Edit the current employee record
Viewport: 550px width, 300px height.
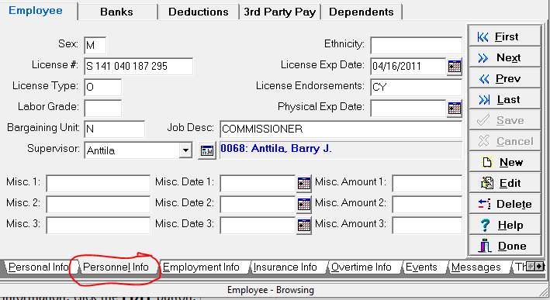504,183
